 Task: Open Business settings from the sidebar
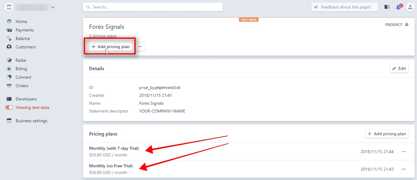point(31,121)
